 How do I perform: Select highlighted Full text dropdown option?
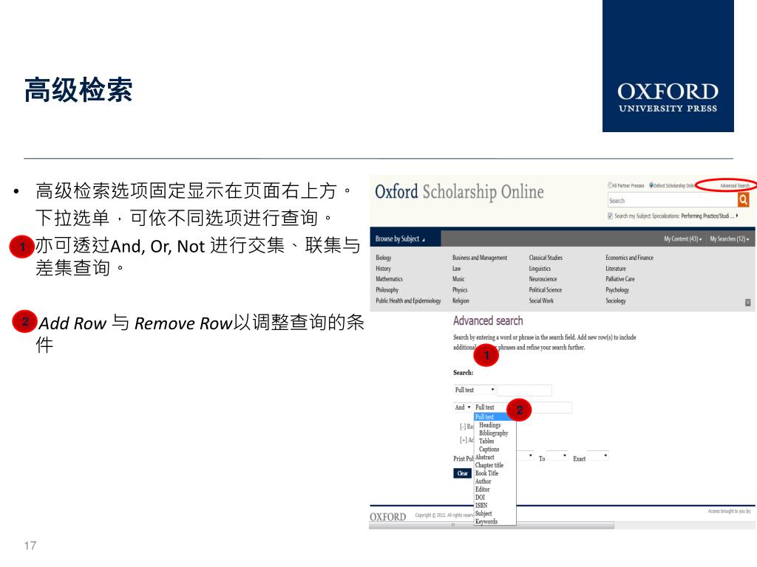(495, 416)
